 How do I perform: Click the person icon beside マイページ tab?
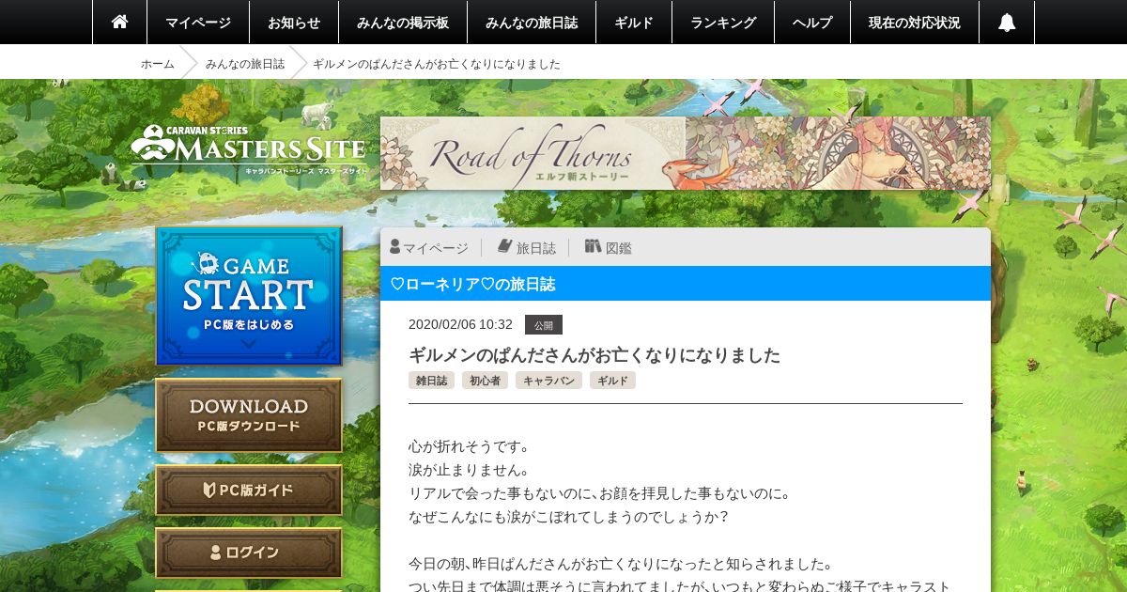[x=395, y=247]
